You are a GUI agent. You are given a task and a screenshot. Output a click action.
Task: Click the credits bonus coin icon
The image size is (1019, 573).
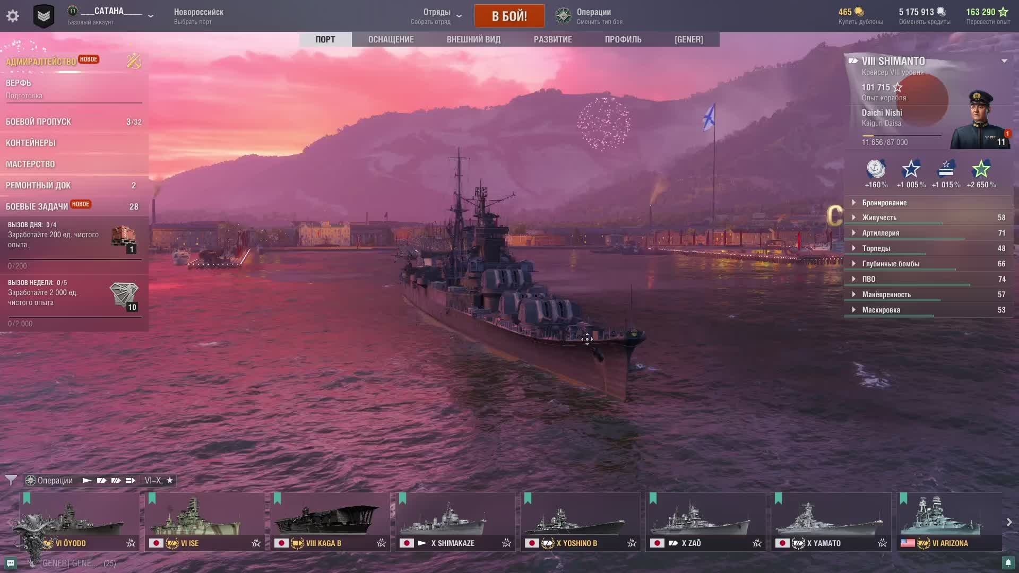[x=876, y=169]
